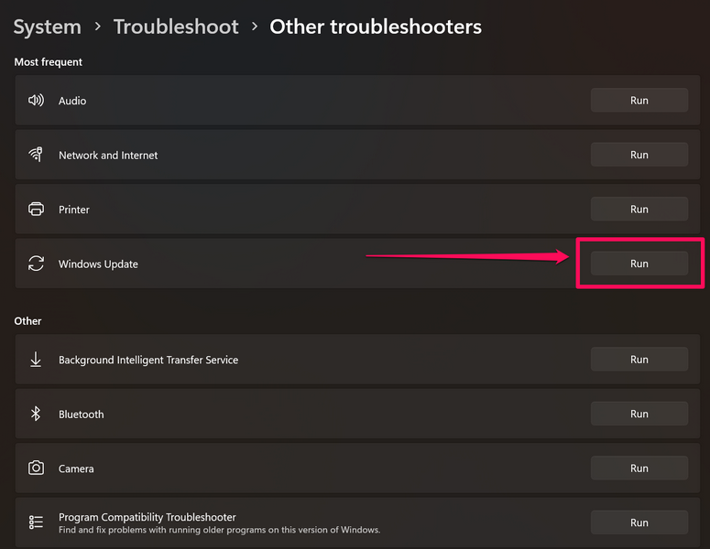Run the Audio troubleshooter
The height and width of the screenshot is (549, 710).
(639, 101)
